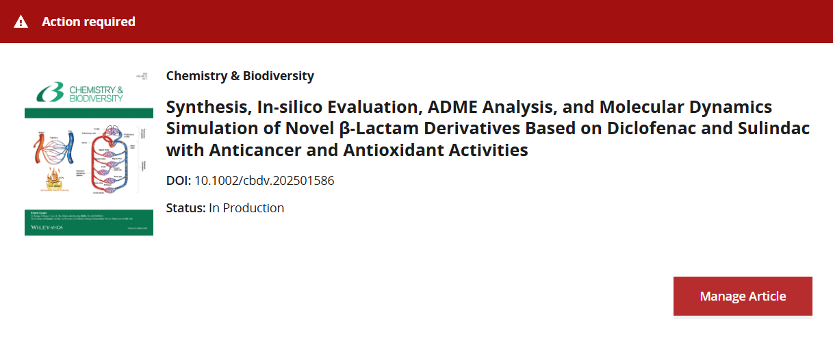833x341 pixels.
Task: Click the Chemistry & Biodiversity wordmark on cover
Action: [94, 94]
